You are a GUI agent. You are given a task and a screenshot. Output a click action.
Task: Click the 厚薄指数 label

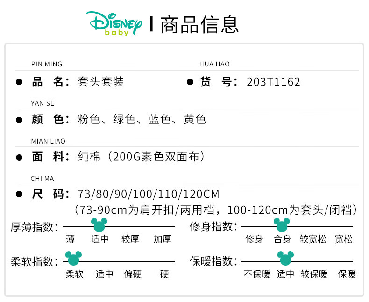34,227
